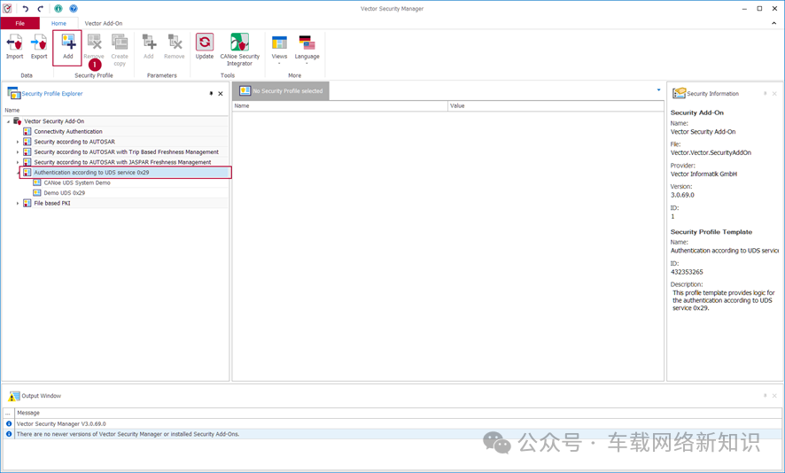
Task: Add a new Security Profile
Action: tap(67, 47)
